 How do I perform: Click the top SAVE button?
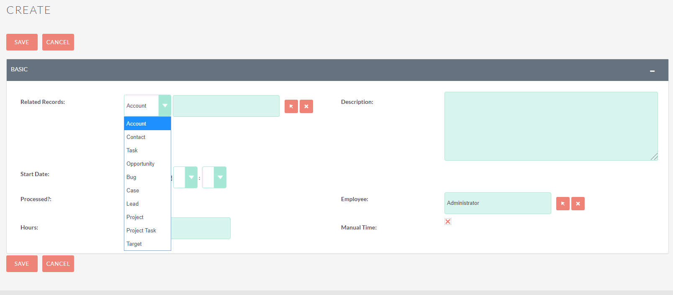(22, 42)
